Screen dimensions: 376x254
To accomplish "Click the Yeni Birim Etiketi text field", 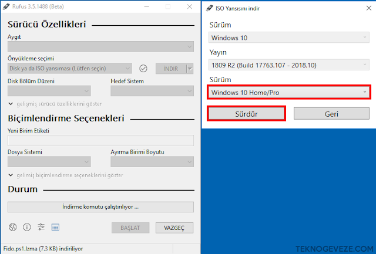I will pos(100,141).
